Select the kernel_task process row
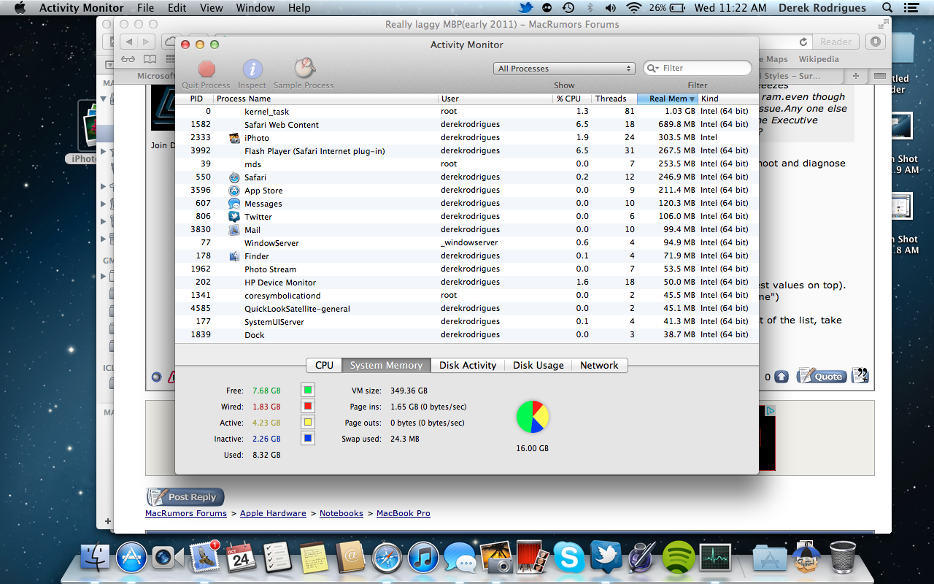934x584 pixels. pyautogui.click(x=467, y=112)
